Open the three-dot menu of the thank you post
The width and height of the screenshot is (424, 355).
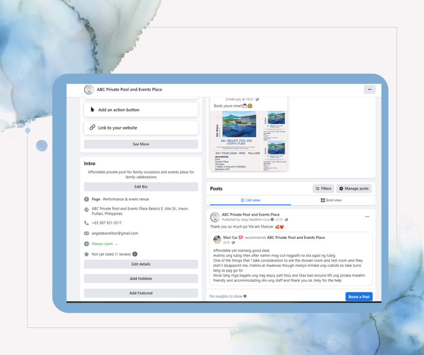coord(367,217)
